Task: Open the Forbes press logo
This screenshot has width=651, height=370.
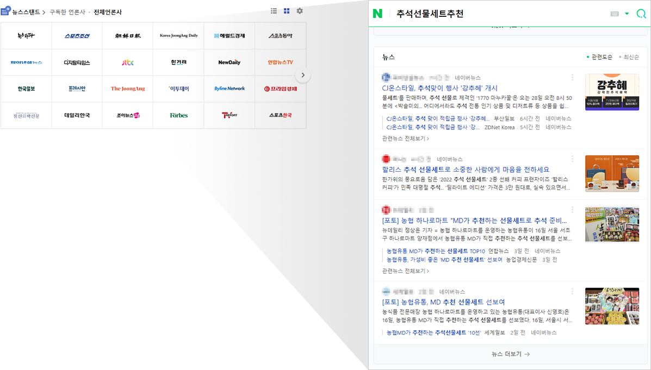Action: (x=178, y=115)
